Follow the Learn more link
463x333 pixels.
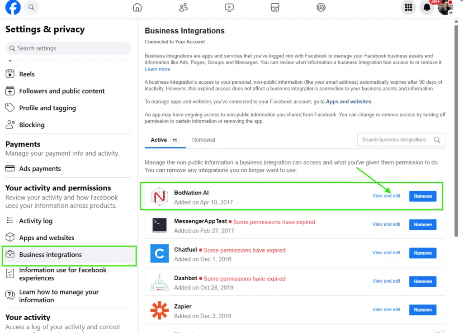coord(157,69)
